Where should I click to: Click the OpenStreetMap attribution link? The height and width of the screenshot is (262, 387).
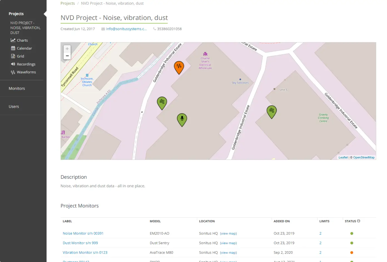point(364,157)
